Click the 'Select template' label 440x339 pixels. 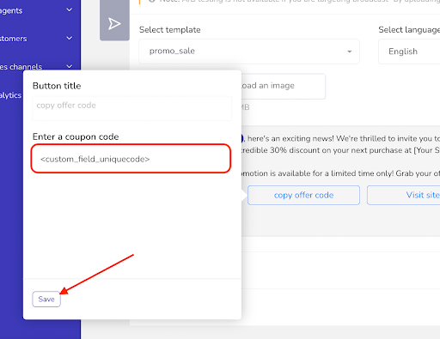pyautogui.click(x=170, y=30)
